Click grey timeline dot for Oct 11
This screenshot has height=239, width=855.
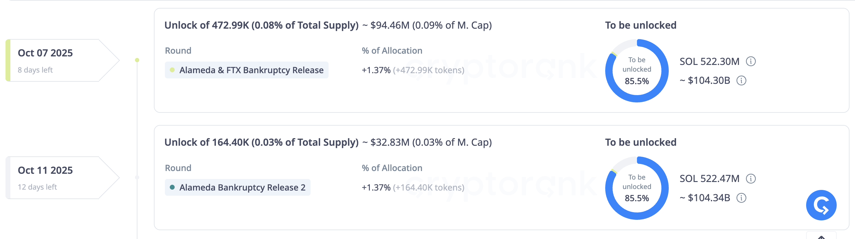(137, 178)
